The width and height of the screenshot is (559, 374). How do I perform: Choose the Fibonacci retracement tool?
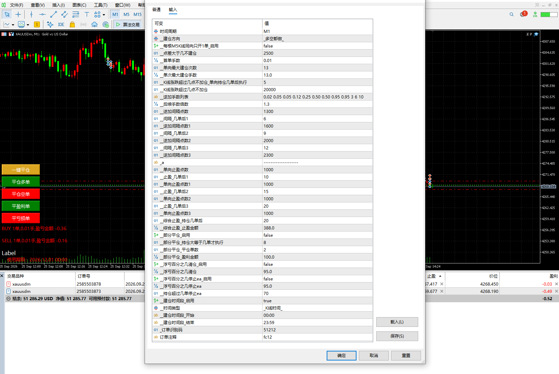point(76,14)
